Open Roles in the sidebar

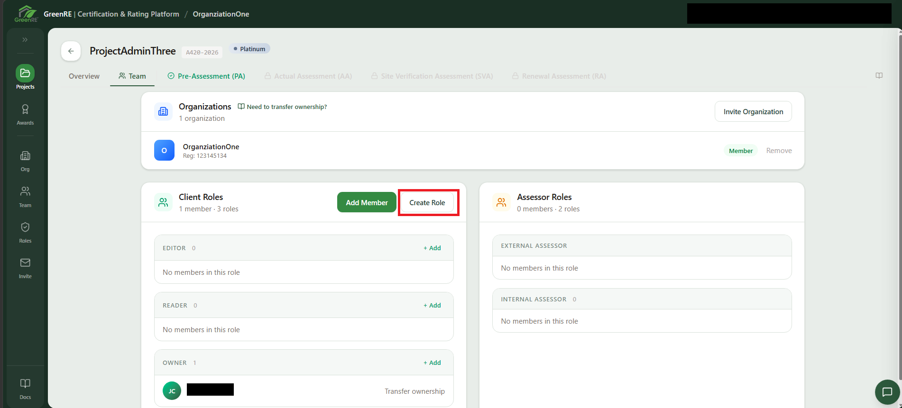pyautogui.click(x=25, y=233)
